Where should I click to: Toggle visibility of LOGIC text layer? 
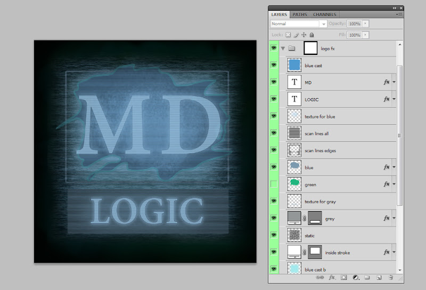point(274,99)
